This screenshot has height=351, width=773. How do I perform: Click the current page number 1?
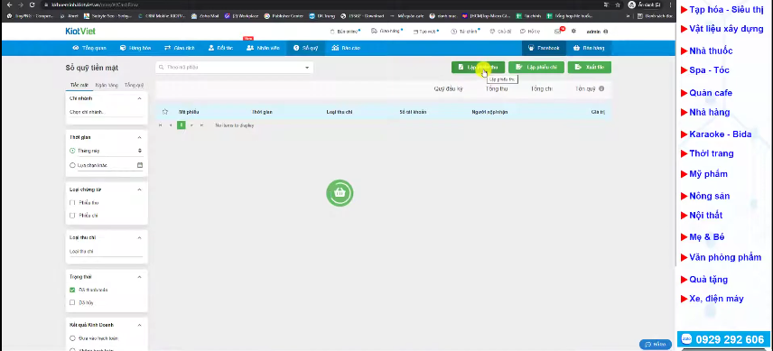pos(181,125)
